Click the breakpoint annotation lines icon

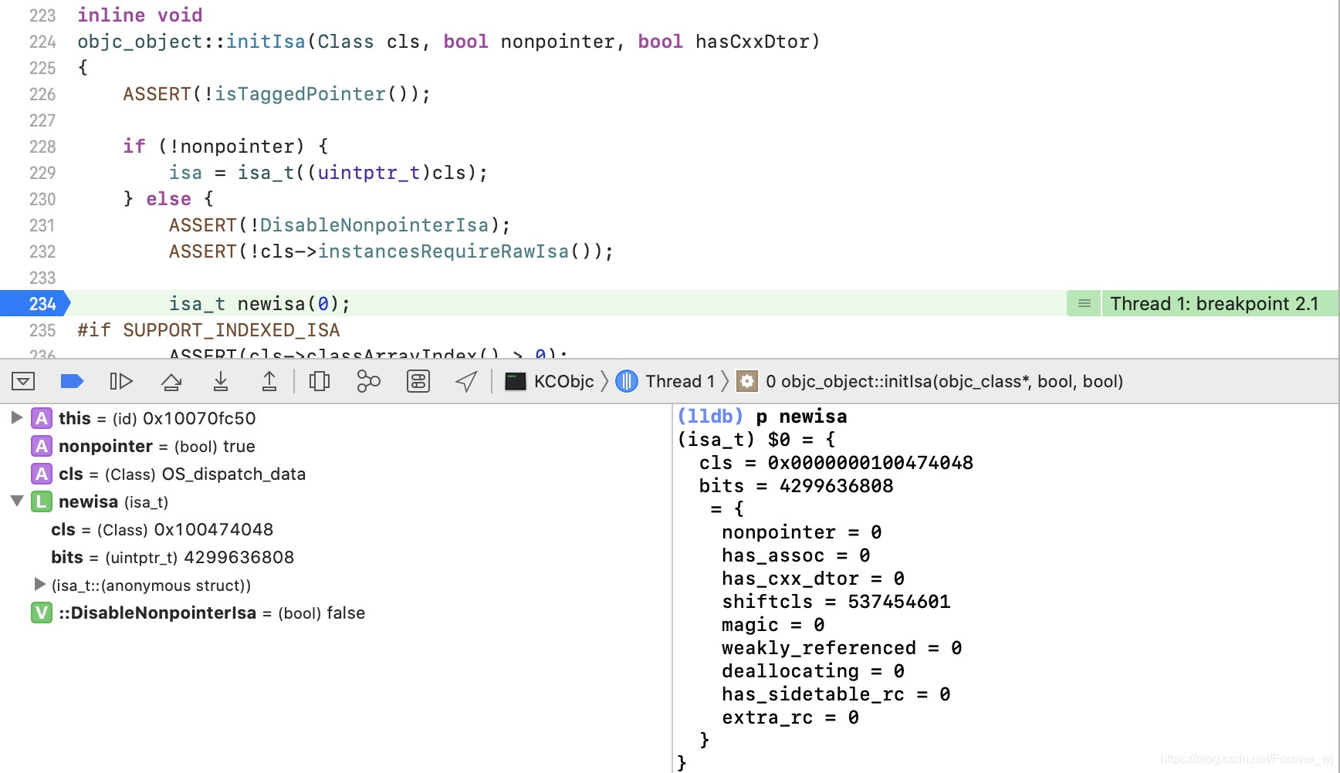tap(1085, 304)
